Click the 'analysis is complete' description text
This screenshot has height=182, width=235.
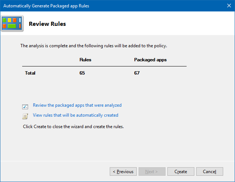[93, 46]
